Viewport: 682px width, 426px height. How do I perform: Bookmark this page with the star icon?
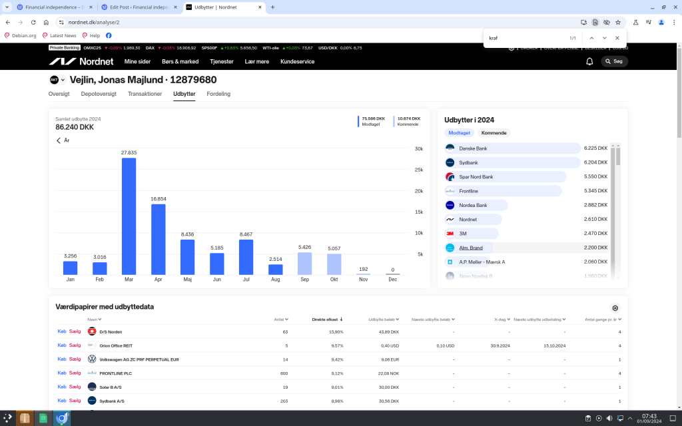pyautogui.click(x=618, y=22)
